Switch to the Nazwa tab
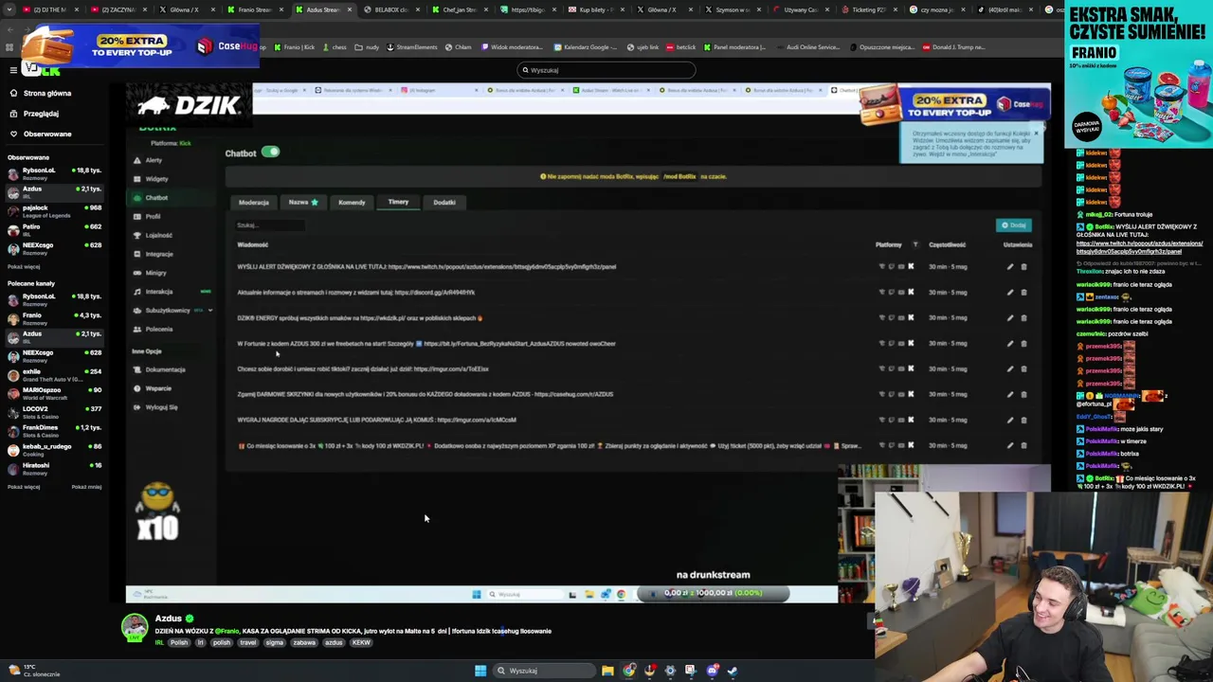 click(x=303, y=203)
